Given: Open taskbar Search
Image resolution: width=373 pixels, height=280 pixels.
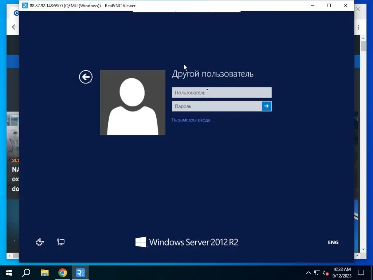Looking at the screenshot, I should [x=26, y=273].
